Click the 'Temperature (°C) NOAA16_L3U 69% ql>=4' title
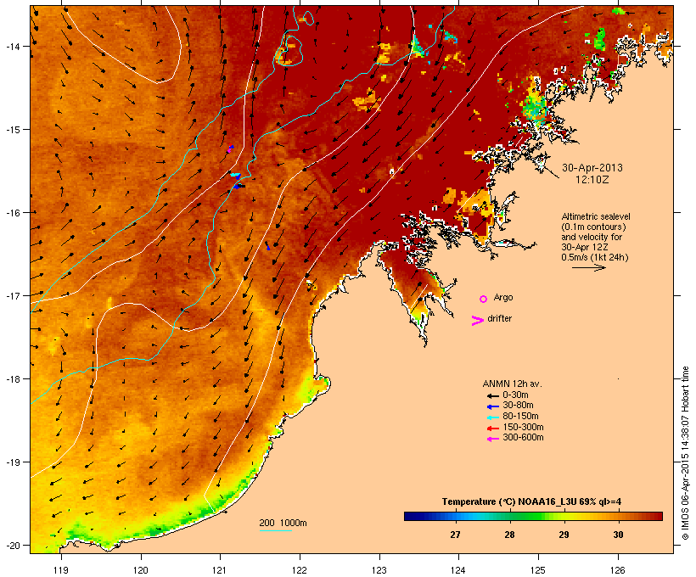696x577 pixels. [531, 502]
